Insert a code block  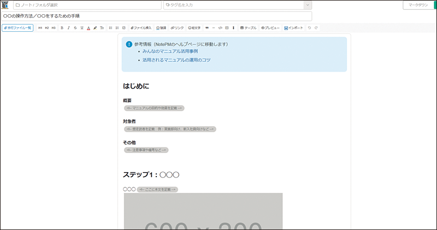coord(220,27)
